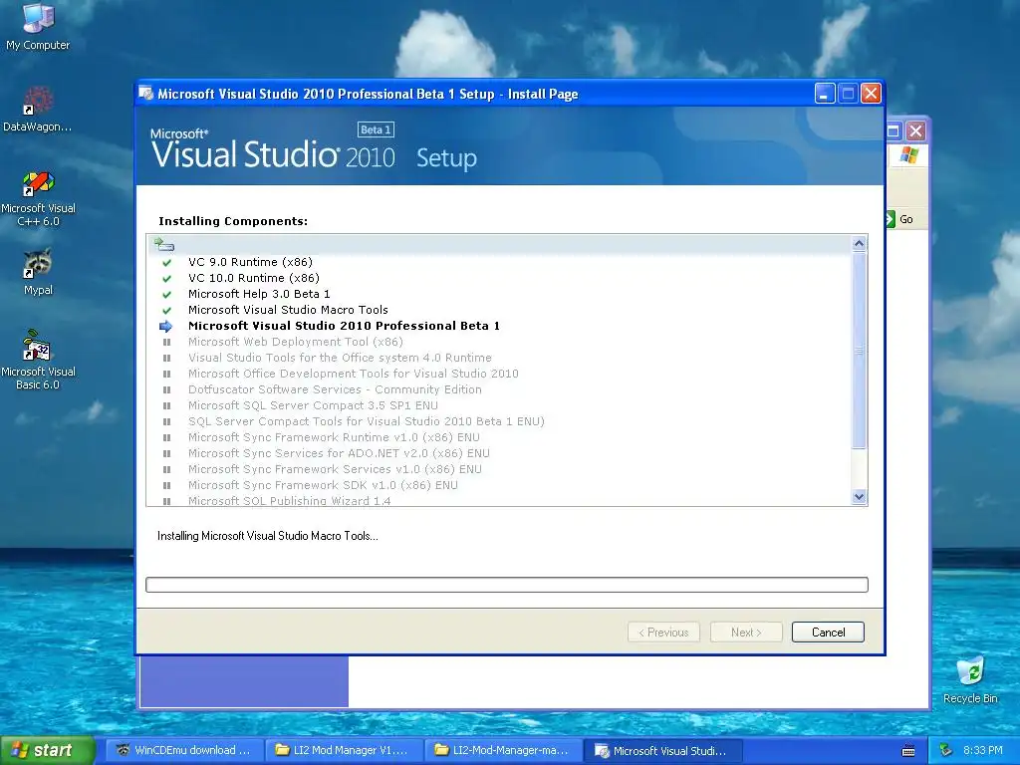Launch Microsoft Visual Basic 6.0 shortcut
The width and height of the screenshot is (1020, 765).
pyautogui.click(x=38, y=360)
